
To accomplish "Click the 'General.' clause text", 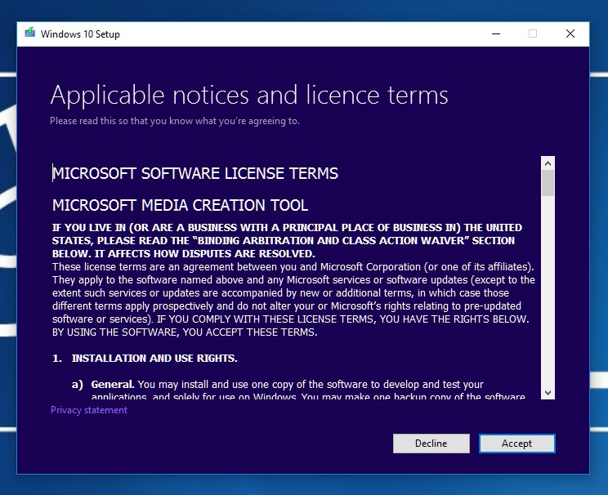I will [113, 384].
